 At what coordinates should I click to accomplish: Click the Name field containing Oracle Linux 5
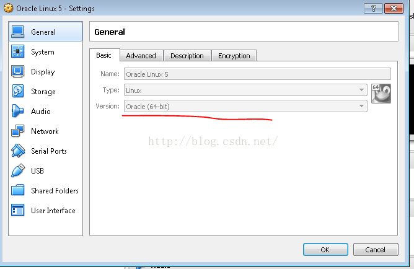click(257, 74)
